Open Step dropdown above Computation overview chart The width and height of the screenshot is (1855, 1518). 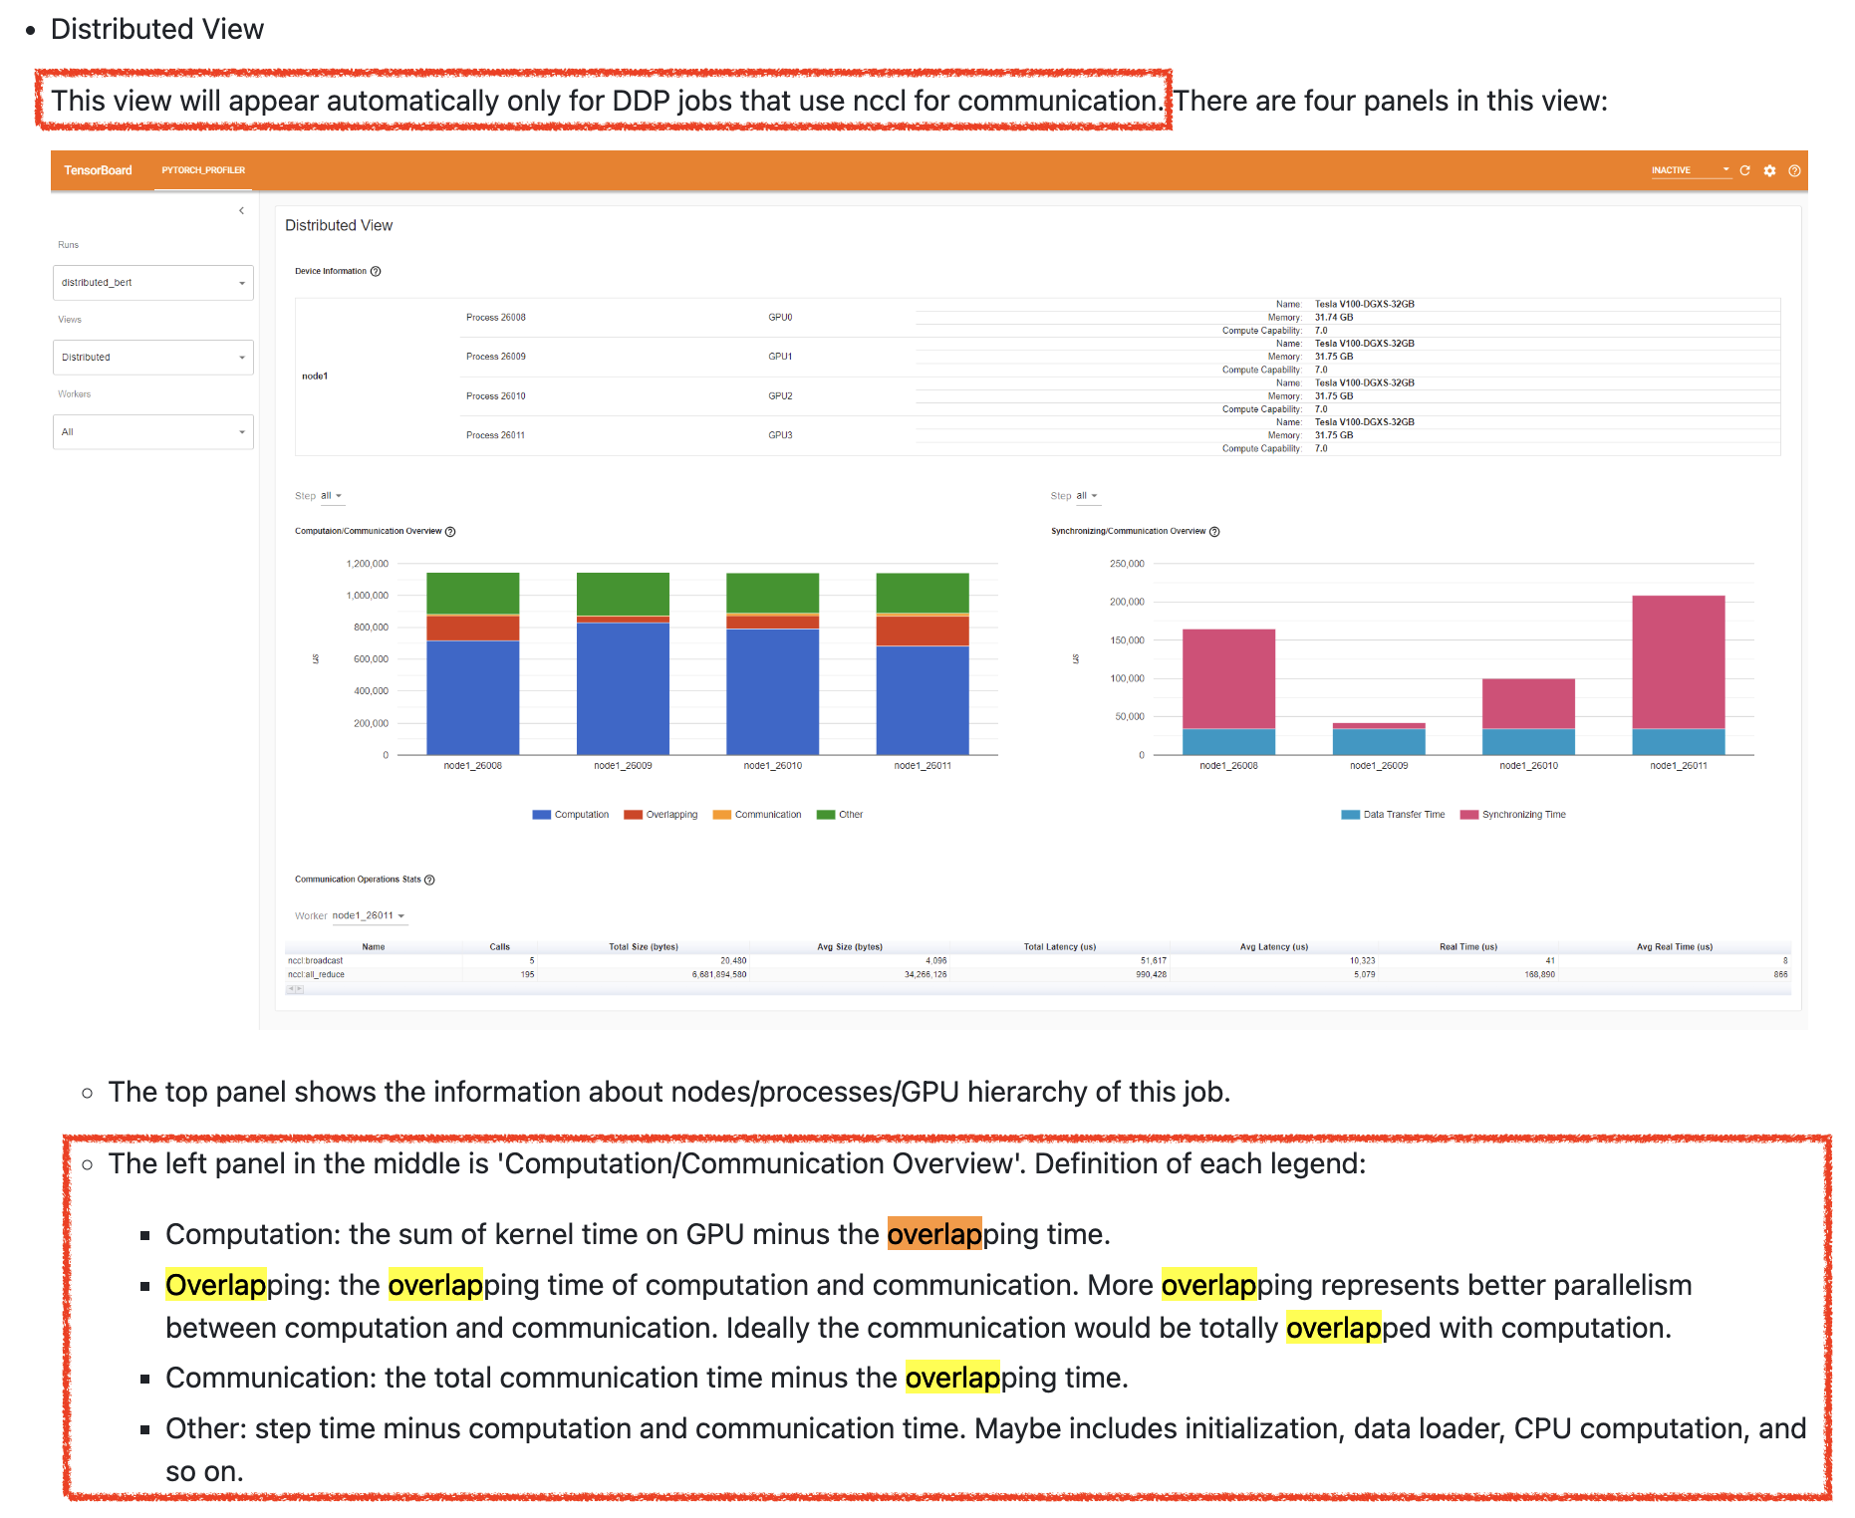pos(331,496)
